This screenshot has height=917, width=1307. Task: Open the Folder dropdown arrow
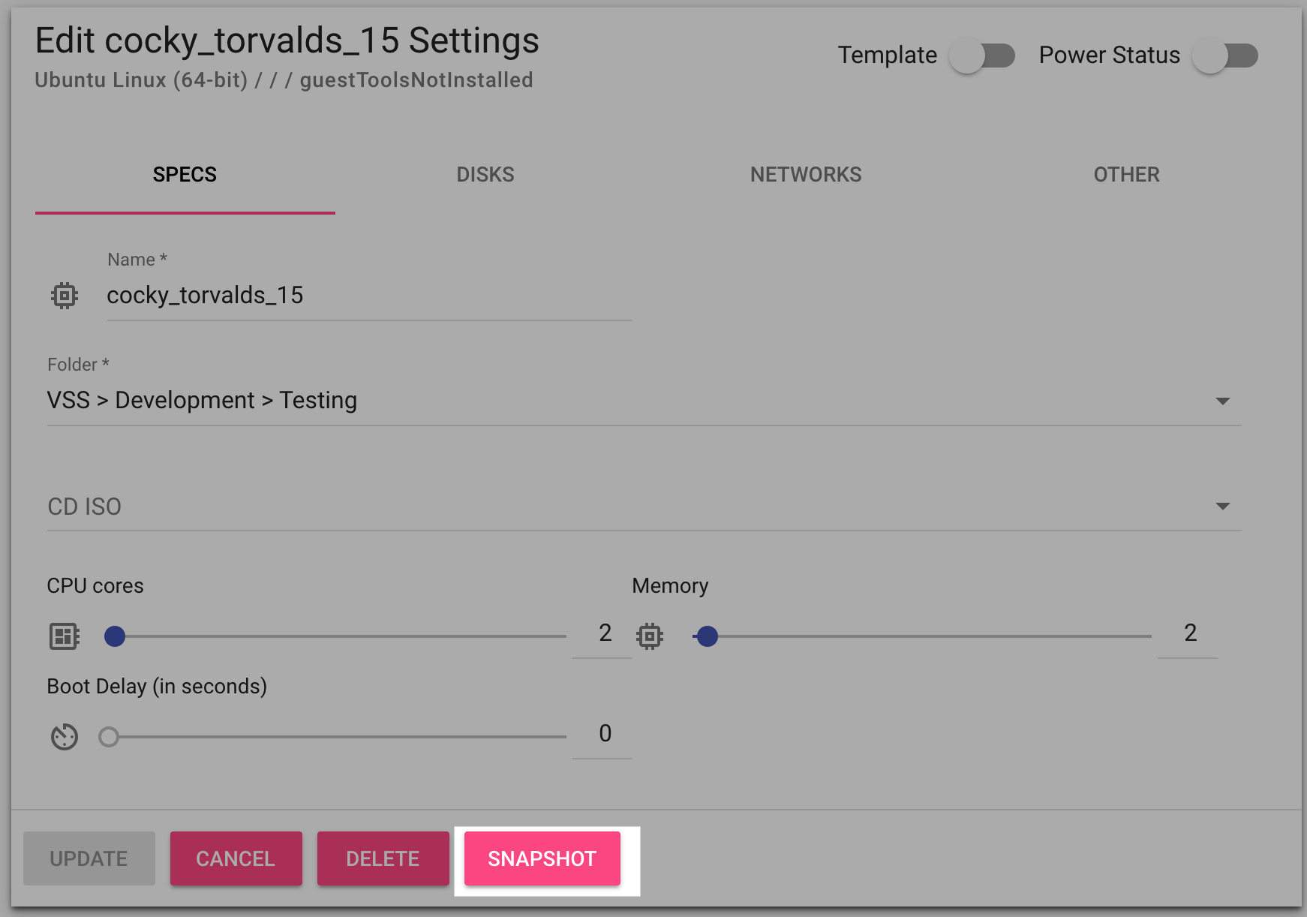1223,401
